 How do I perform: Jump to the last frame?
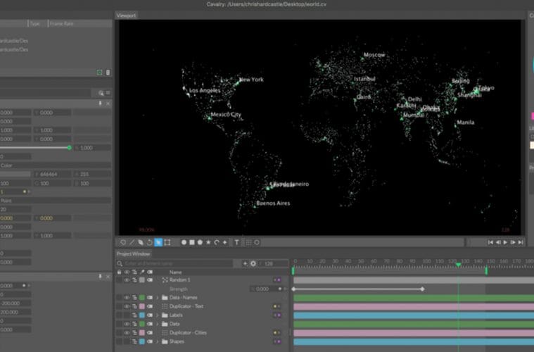point(521,242)
